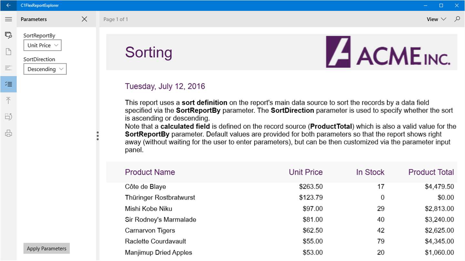Click the upward arrow export icon
The width and height of the screenshot is (465, 261).
coord(8,101)
